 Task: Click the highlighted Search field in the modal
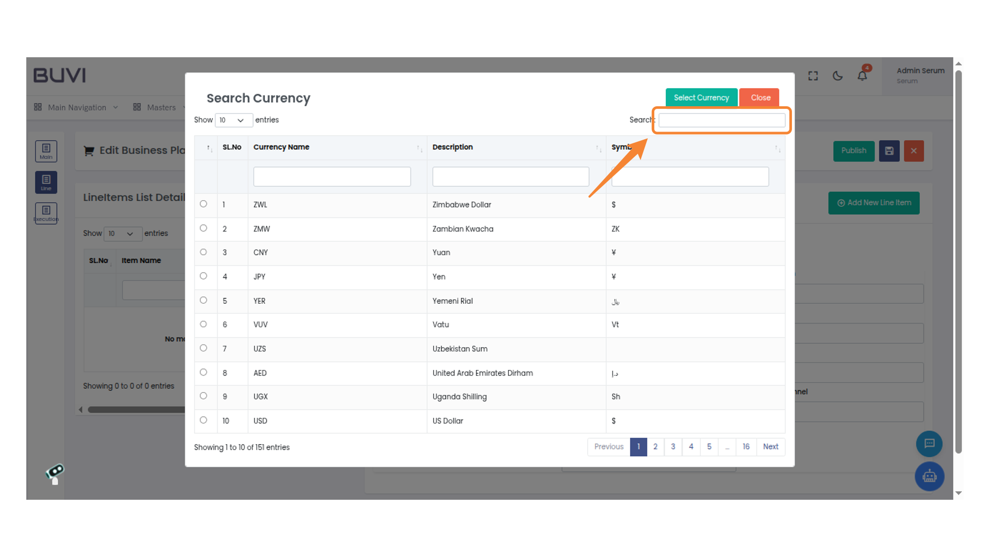(721, 120)
